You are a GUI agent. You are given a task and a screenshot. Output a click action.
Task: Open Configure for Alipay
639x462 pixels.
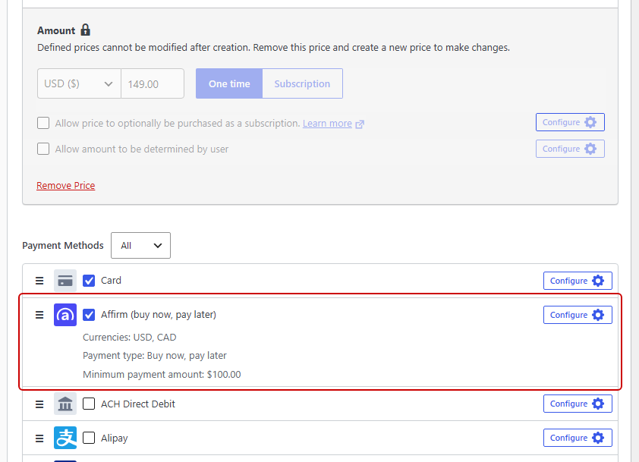[578, 438]
